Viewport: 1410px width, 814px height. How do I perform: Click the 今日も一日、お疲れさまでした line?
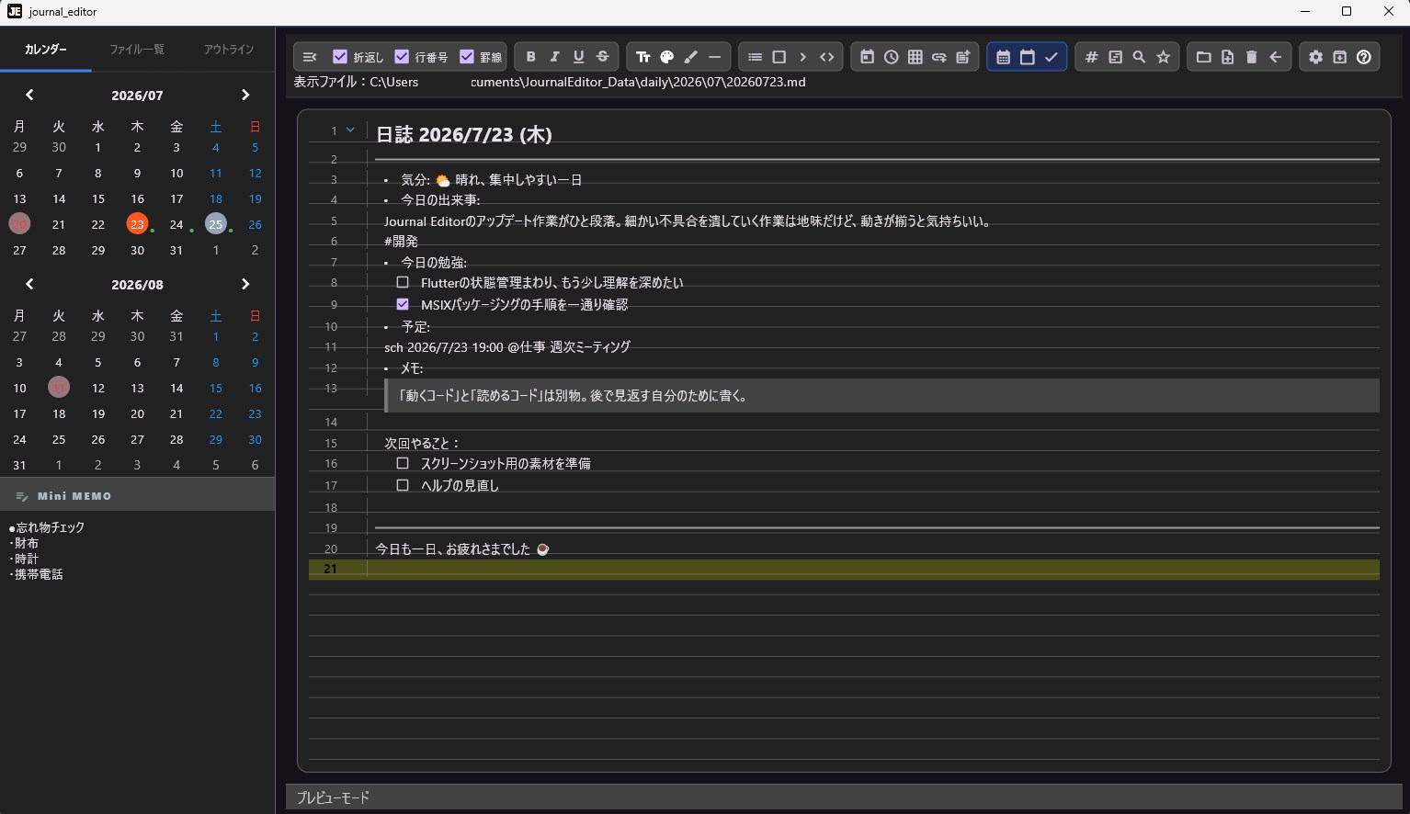click(462, 548)
